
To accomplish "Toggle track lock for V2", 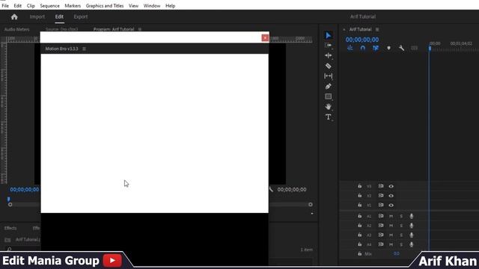I will pyautogui.click(x=360, y=196).
